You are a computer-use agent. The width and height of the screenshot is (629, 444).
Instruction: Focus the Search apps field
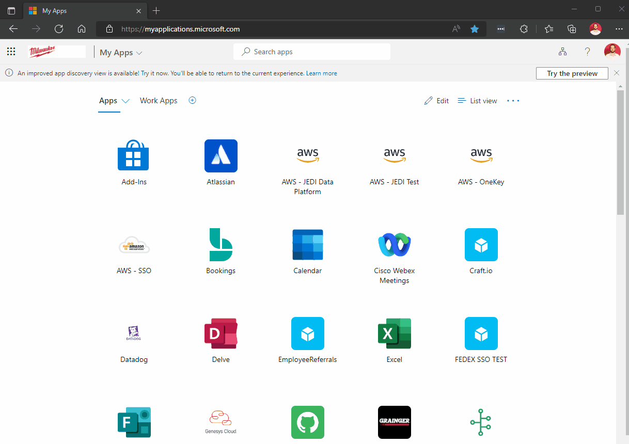coord(312,52)
